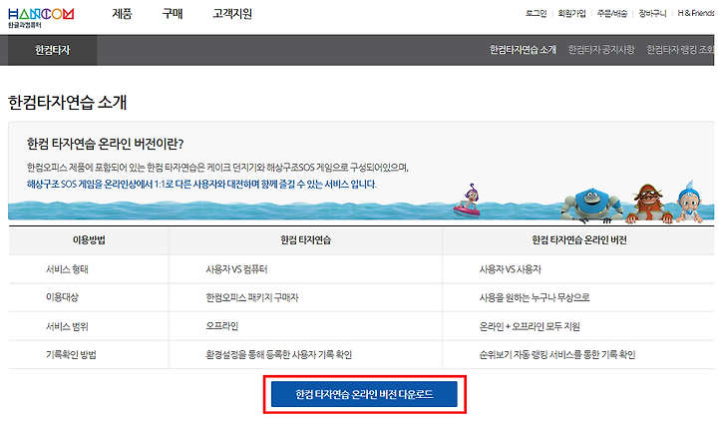The height and width of the screenshot is (423, 718).
Task: Go to 한컴타자 랭킹 조회 submenu
Action: coord(680,50)
